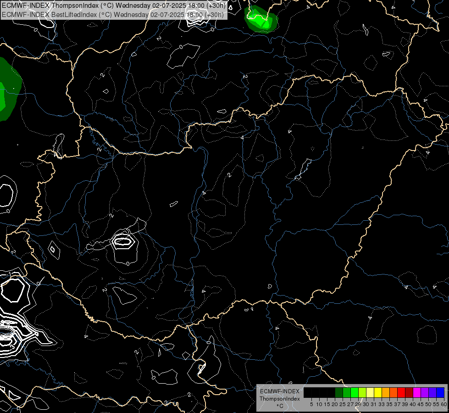The image size is (449, 413).
Task: Click the bright yellow legend swatch (31–33)
Action: click(x=378, y=392)
